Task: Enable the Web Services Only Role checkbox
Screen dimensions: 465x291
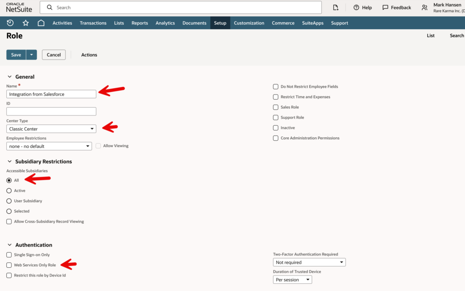Action: point(9,265)
